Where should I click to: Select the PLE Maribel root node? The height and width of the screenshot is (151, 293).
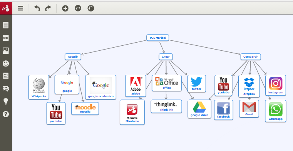158,38
